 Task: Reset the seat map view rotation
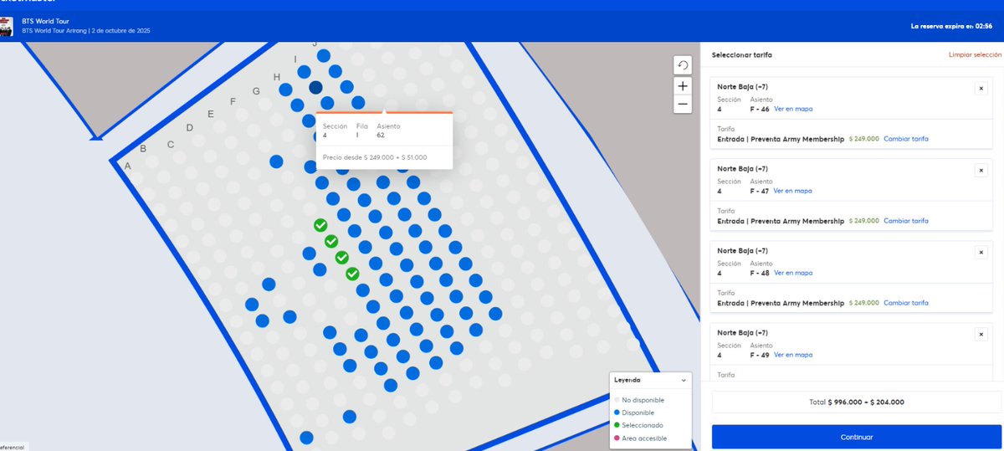pyautogui.click(x=683, y=65)
